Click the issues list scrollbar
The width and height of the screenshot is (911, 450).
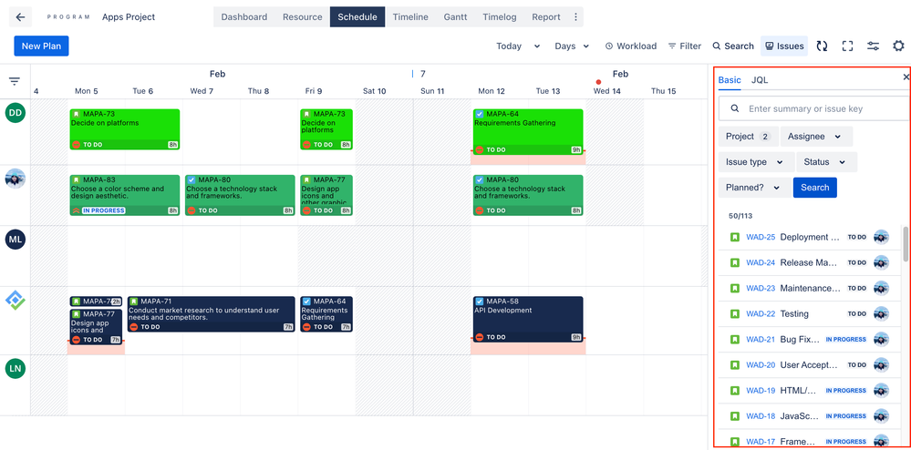pos(906,244)
